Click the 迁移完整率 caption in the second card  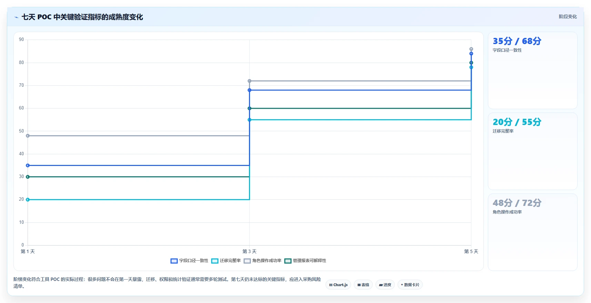503,131
